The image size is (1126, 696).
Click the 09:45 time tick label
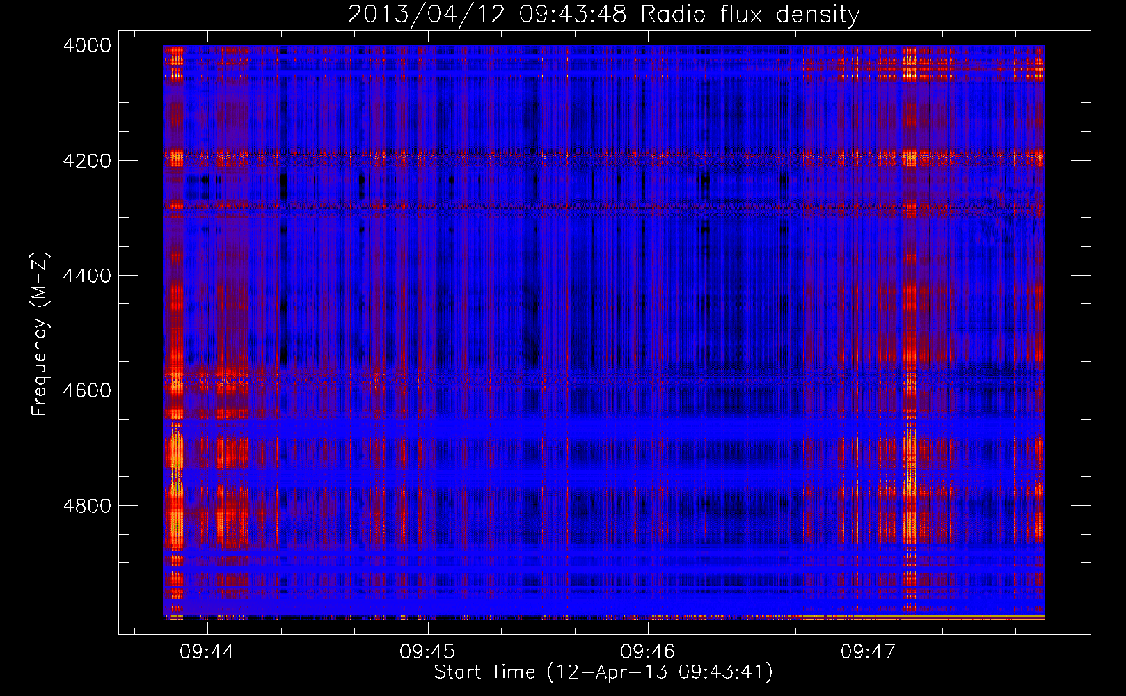coord(427,651)
